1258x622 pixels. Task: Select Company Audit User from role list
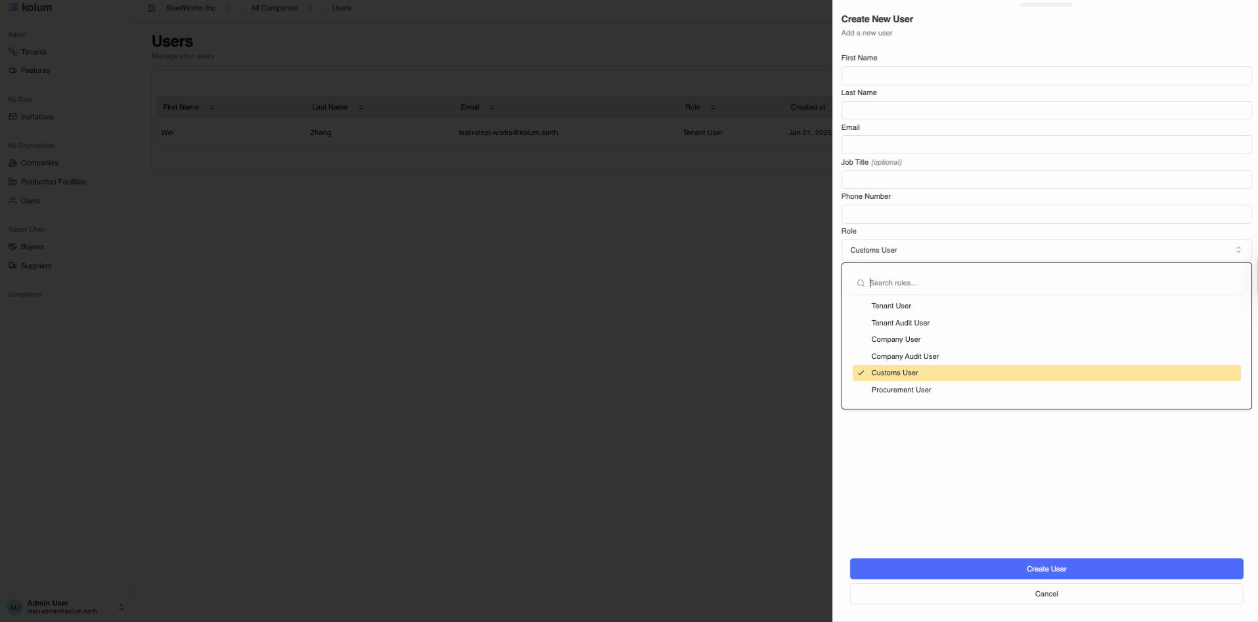(x=905, y=356)
